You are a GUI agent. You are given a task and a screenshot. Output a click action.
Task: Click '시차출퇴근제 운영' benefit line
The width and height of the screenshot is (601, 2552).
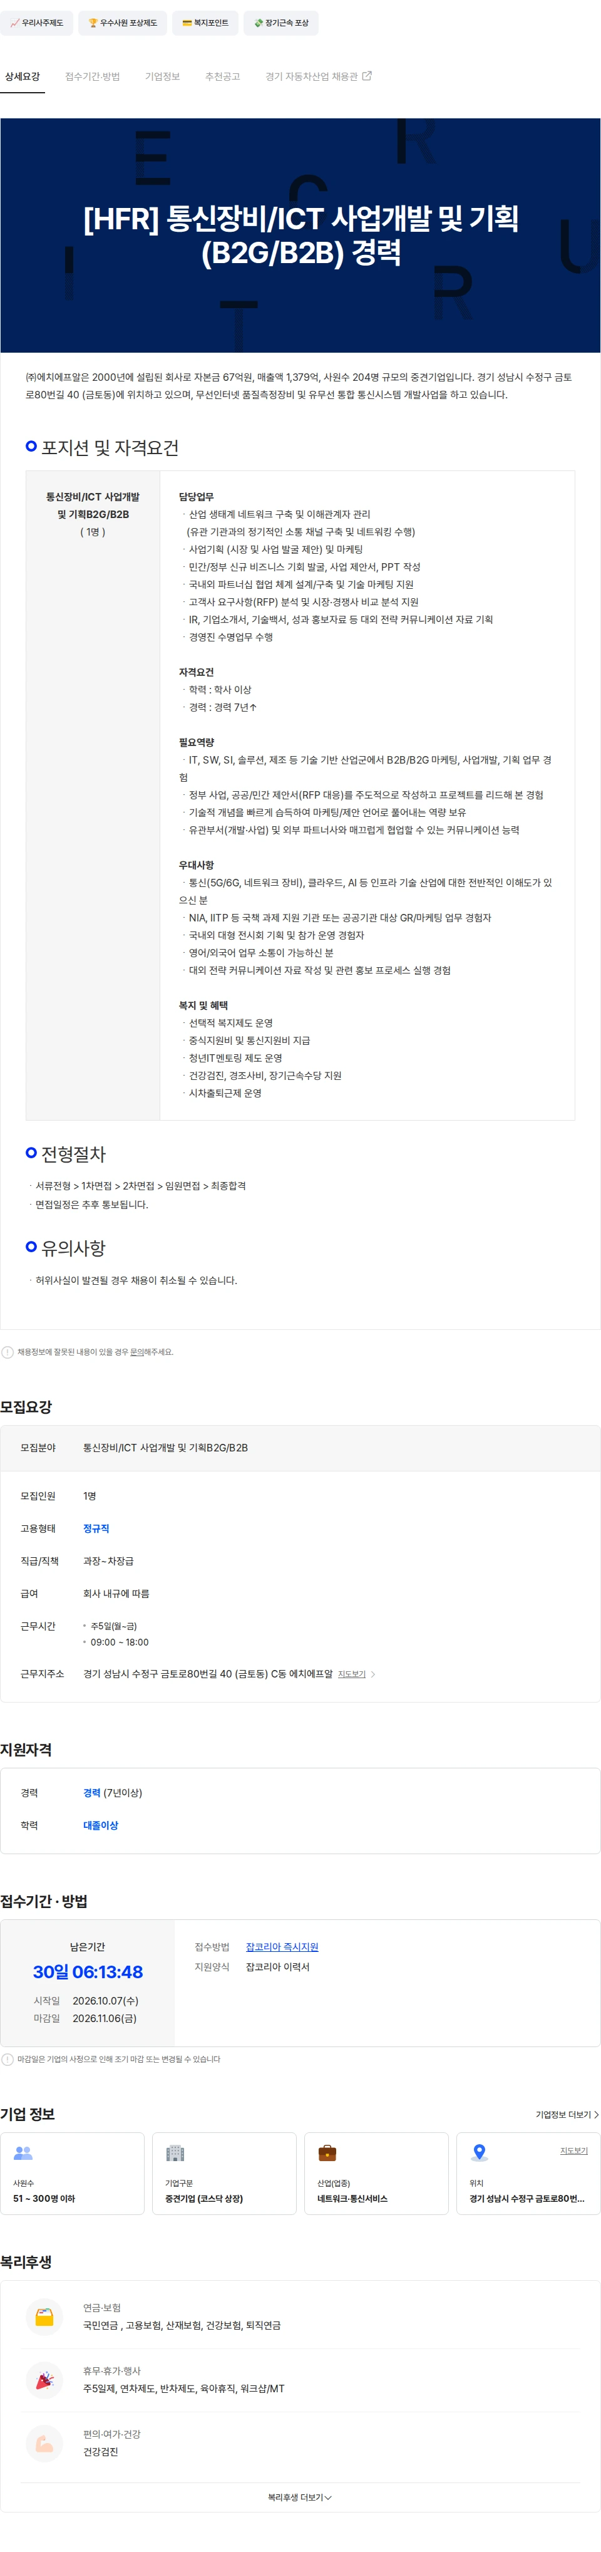tap(226, 1092)
